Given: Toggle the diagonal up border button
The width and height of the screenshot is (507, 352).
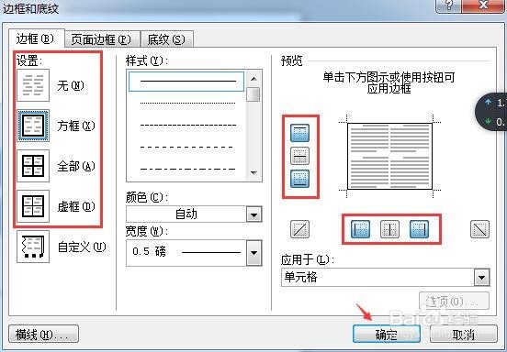Looking at the screenshot, I should (299, 229).
